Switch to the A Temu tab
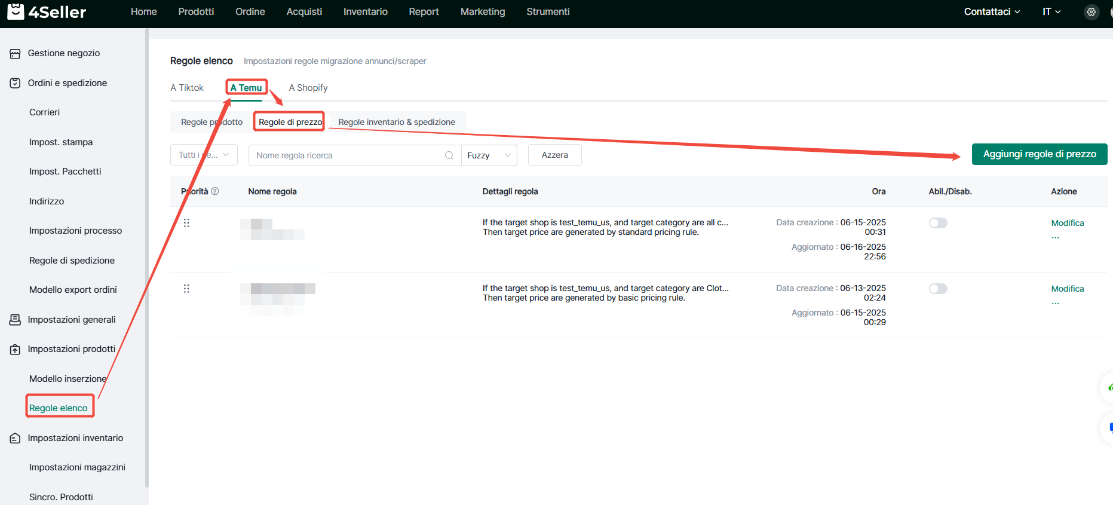This screenshot has height=505, width=1113. 246,88
